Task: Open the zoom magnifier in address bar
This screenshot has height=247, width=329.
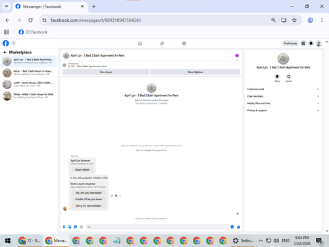Action: 273,20
